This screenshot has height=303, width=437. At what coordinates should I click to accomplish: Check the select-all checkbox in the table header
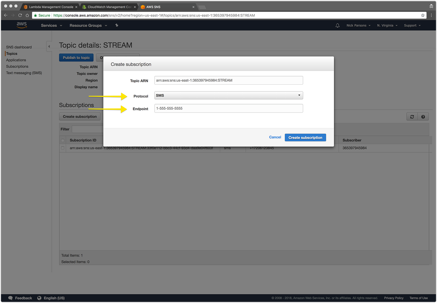(62, 140)
